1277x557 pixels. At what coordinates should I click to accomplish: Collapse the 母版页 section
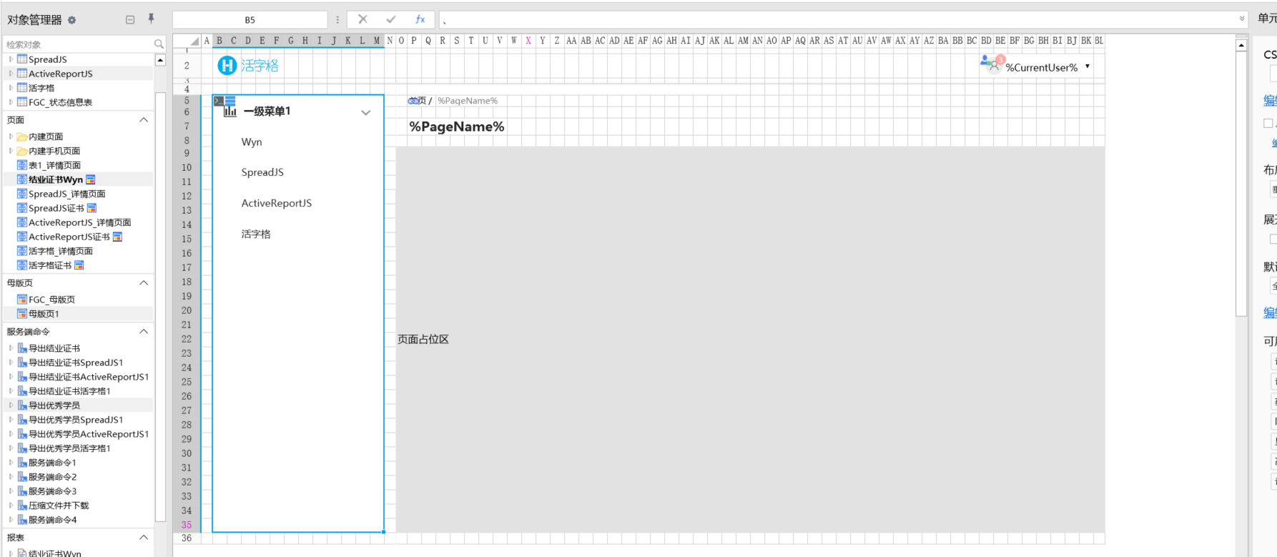click(144, 283)
